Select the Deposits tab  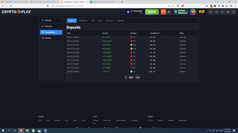[x=72, y=21]
